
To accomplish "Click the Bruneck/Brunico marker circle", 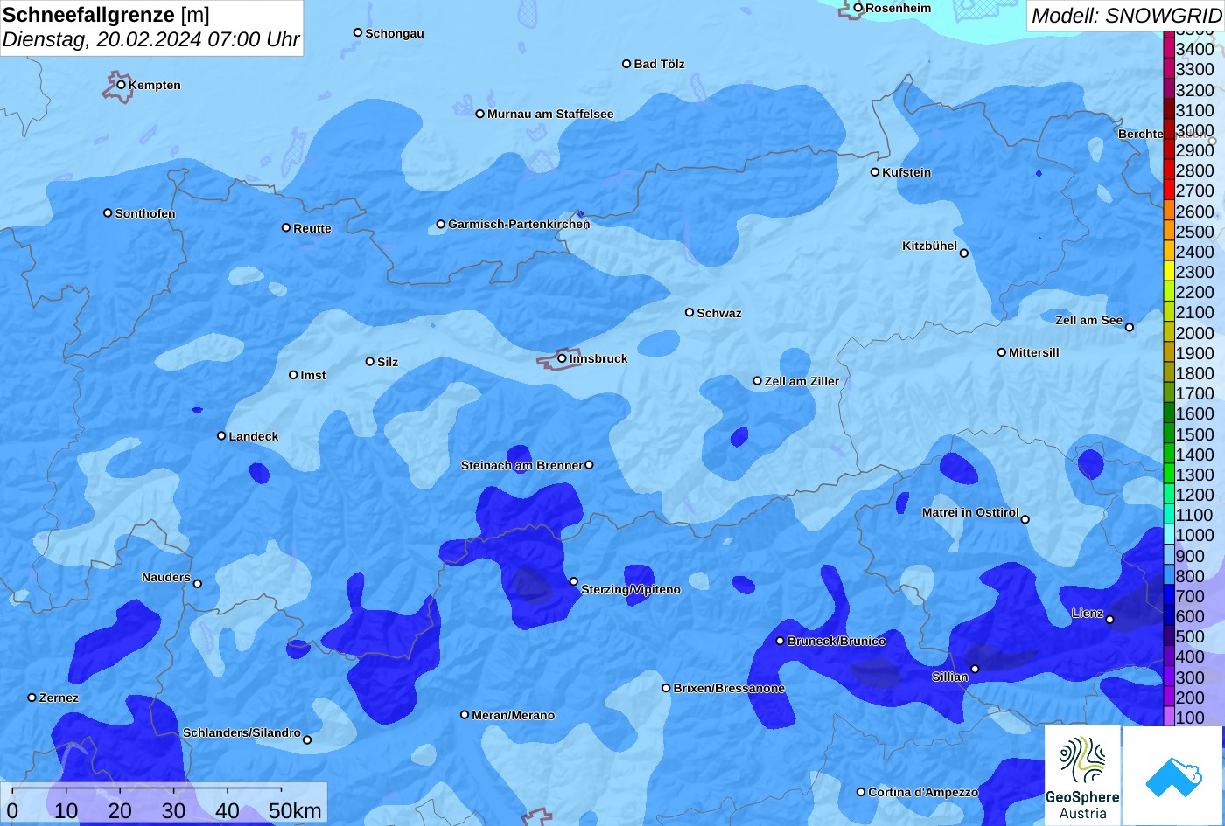I will click(780, 641).
